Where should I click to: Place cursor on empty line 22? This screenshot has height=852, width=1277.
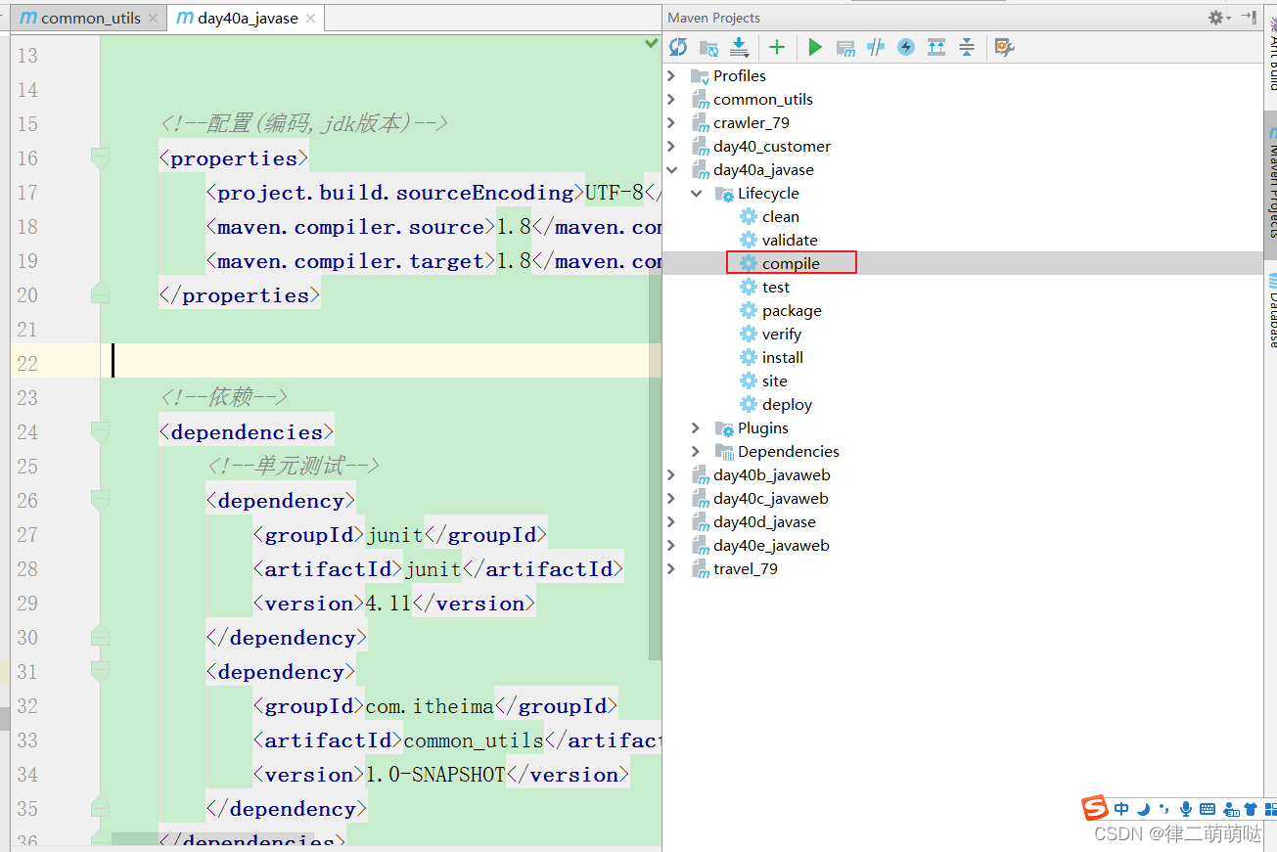pos(382,361)
